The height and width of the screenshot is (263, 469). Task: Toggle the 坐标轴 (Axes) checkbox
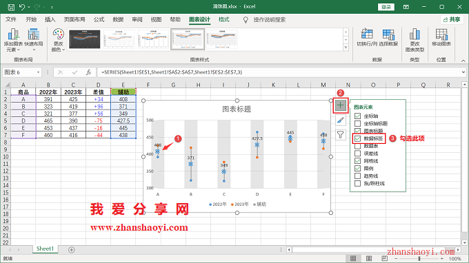coord(357,116)
